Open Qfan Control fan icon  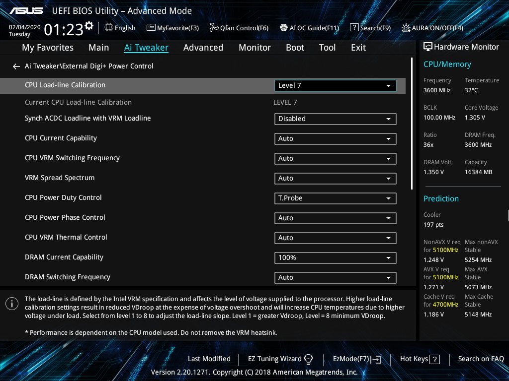(x=214, y=28)
